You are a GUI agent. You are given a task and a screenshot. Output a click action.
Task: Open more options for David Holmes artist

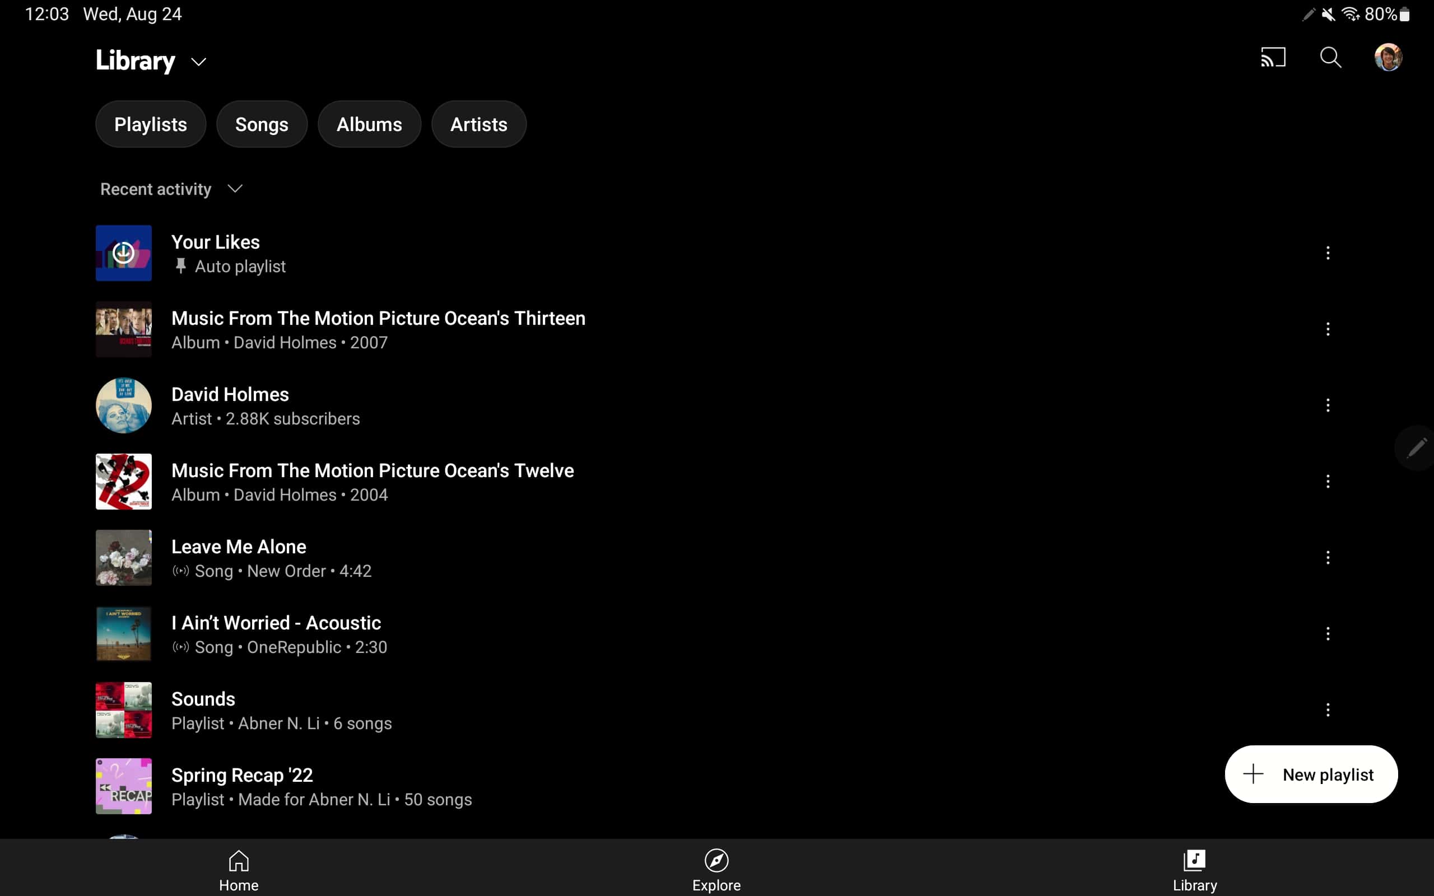click(x=1328, y=405)
